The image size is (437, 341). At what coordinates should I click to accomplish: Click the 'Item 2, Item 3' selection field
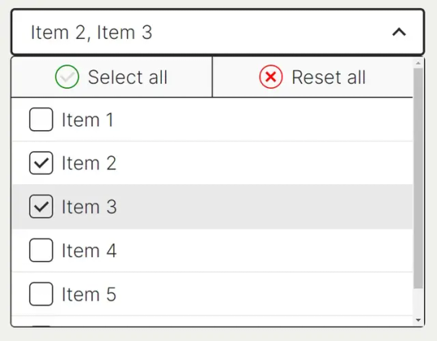pyautogui.click(x=218, y=32)
